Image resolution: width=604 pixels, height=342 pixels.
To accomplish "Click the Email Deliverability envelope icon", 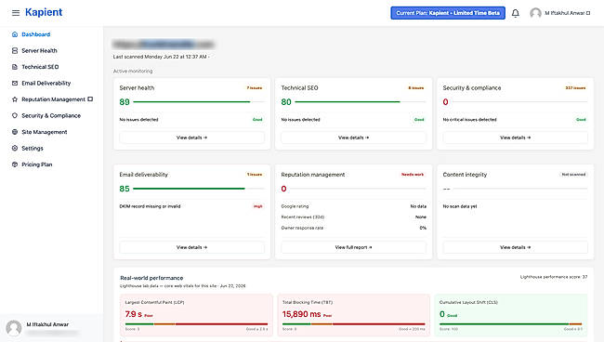I will [15, 83].
